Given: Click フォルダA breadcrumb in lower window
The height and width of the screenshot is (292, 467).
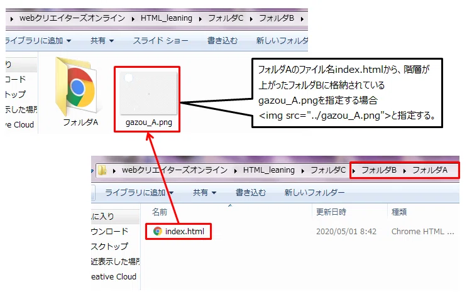Looking at the screenshot, I should pyautogui.click(x=430, y=170).
